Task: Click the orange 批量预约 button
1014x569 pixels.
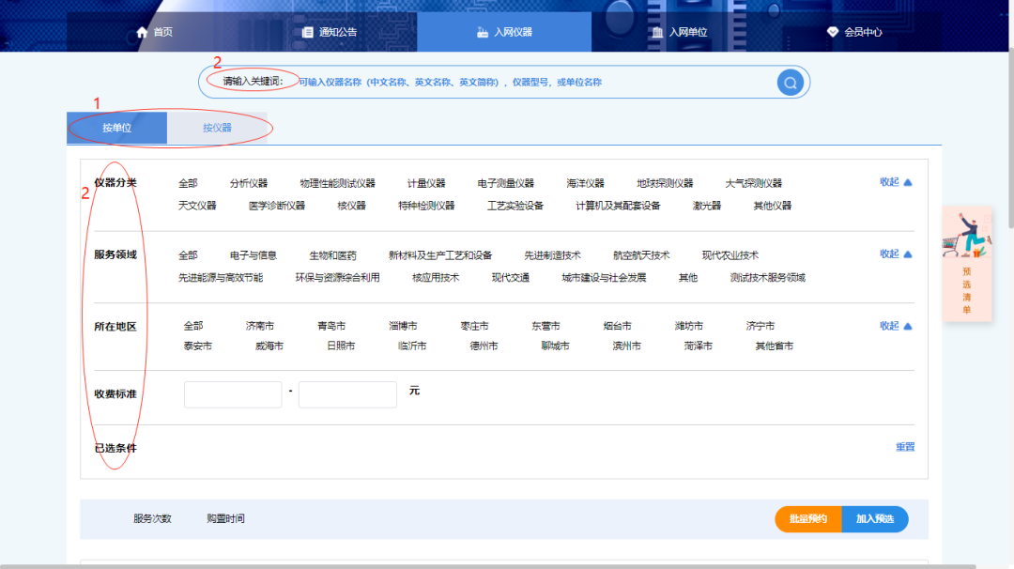Action: point(807,519)
